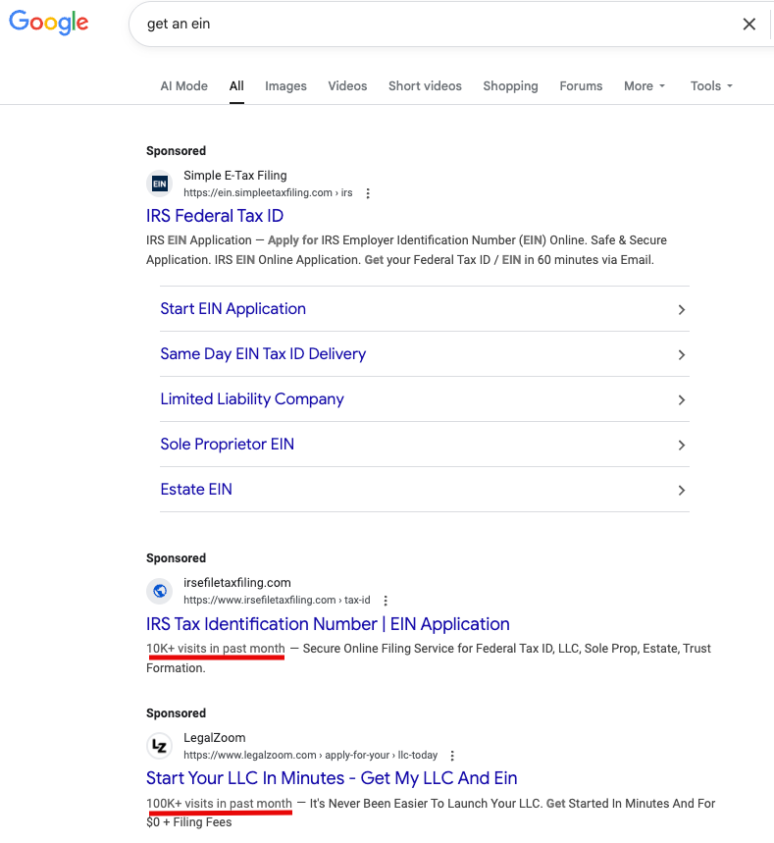This screenshot has height=843, width=774.
Task: Expand the Limited Liability Company chevron
Action: pyautogui.click(x=682, y=400)
